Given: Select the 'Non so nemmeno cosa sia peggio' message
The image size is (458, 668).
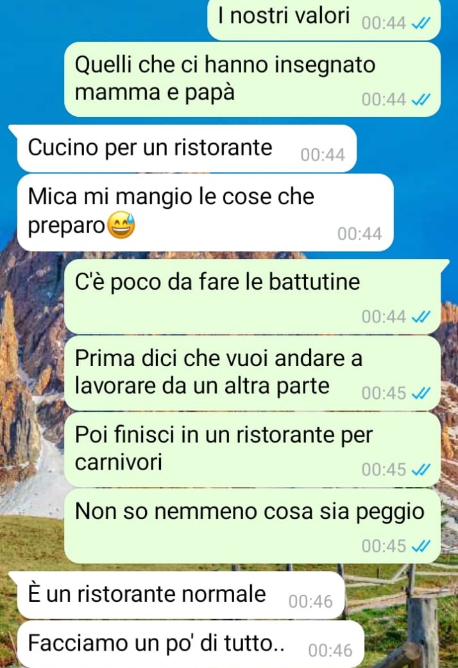Looking at the screenshot, I should 252,525.
